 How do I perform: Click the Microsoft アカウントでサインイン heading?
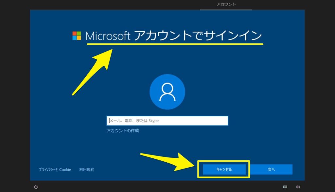pos(174,36)
